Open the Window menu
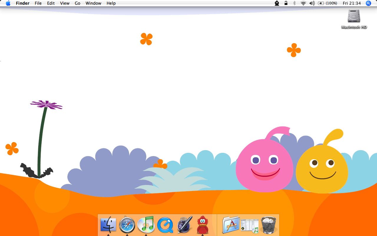This screenshot has width=377, height=236. click(93, 3)
